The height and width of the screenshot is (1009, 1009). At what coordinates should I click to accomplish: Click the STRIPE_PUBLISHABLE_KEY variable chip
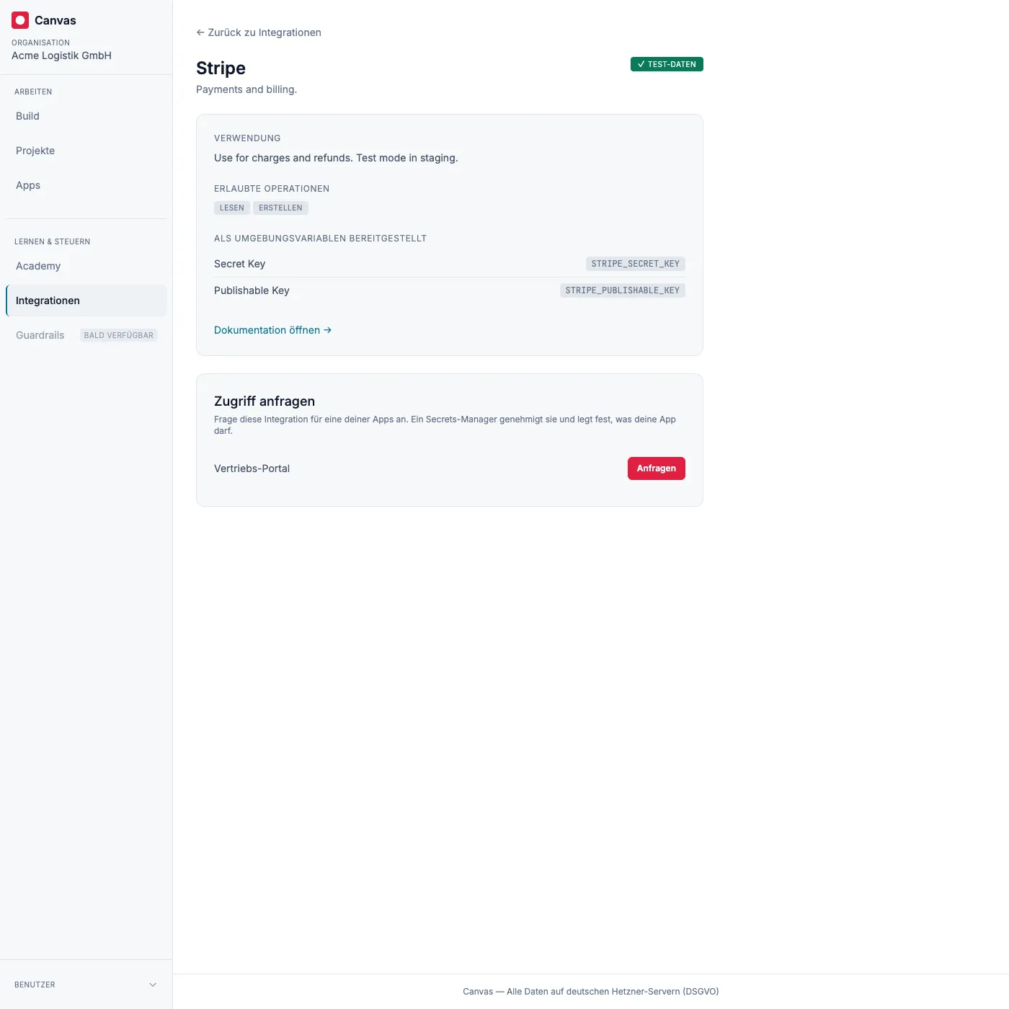623,290
